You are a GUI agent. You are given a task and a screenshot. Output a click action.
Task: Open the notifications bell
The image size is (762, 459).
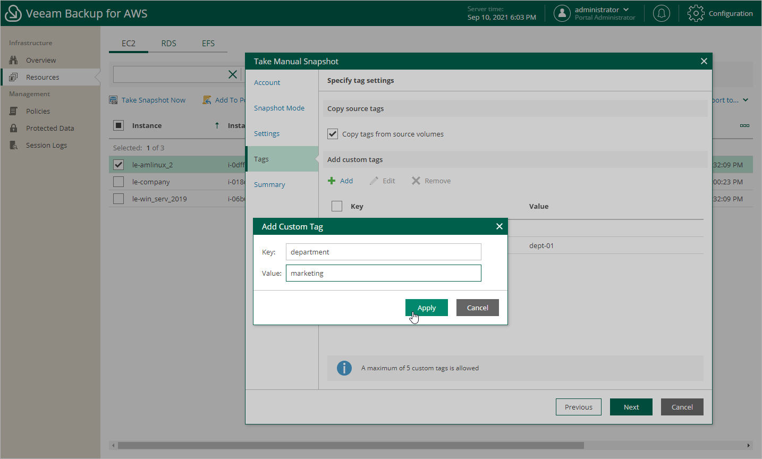pyautogui.click(x=661, y=13)
